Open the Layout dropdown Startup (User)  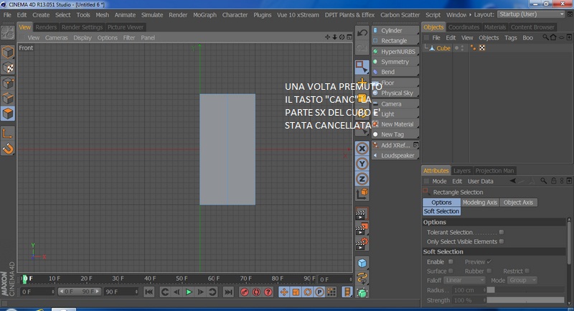(531, 14)
